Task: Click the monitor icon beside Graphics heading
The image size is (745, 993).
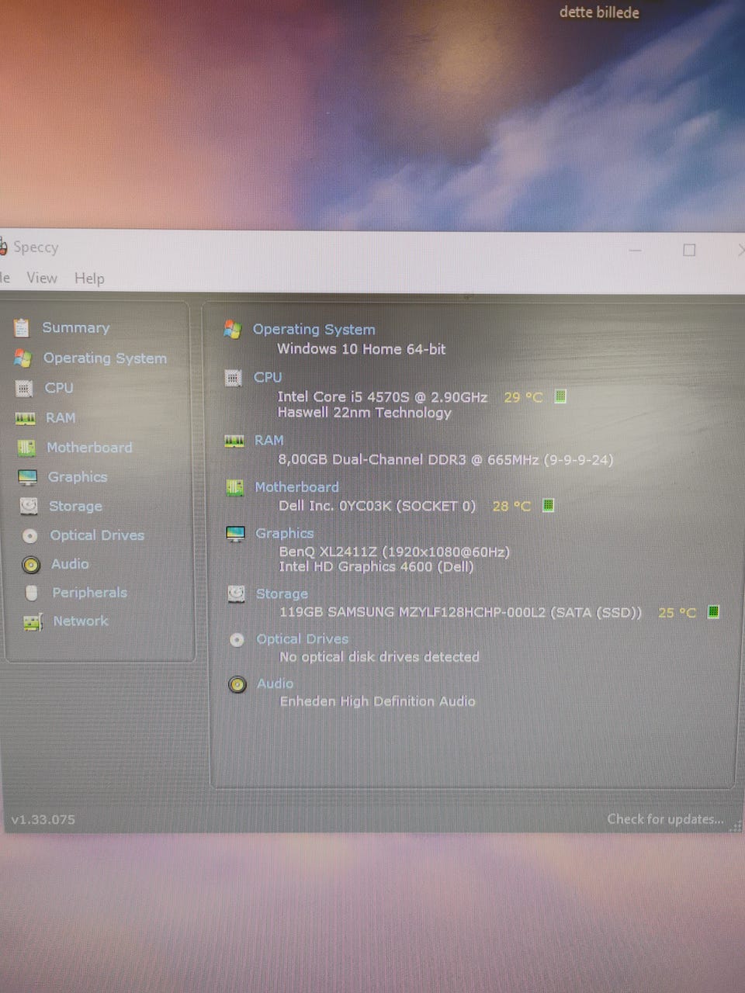Action: pos(235,534)
